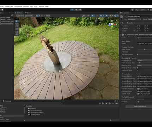Open the global search icon

pyautogui.click(x=137, y=10)
